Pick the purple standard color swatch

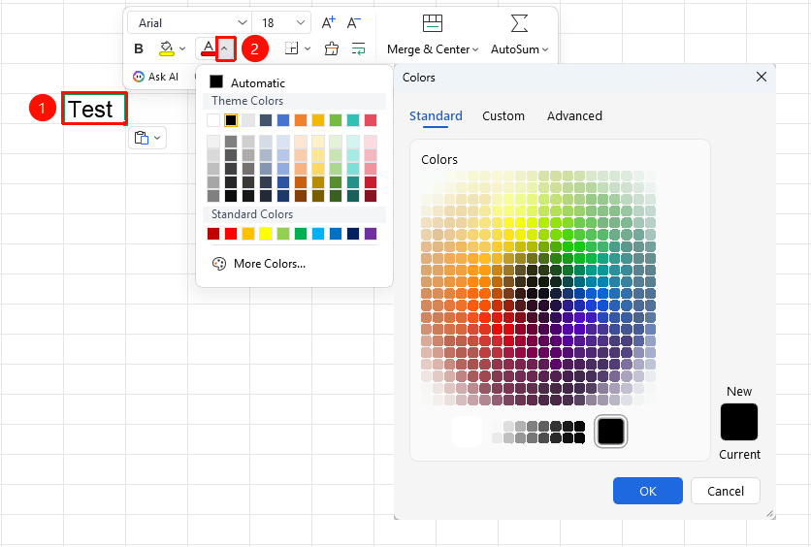click(371, 234)
